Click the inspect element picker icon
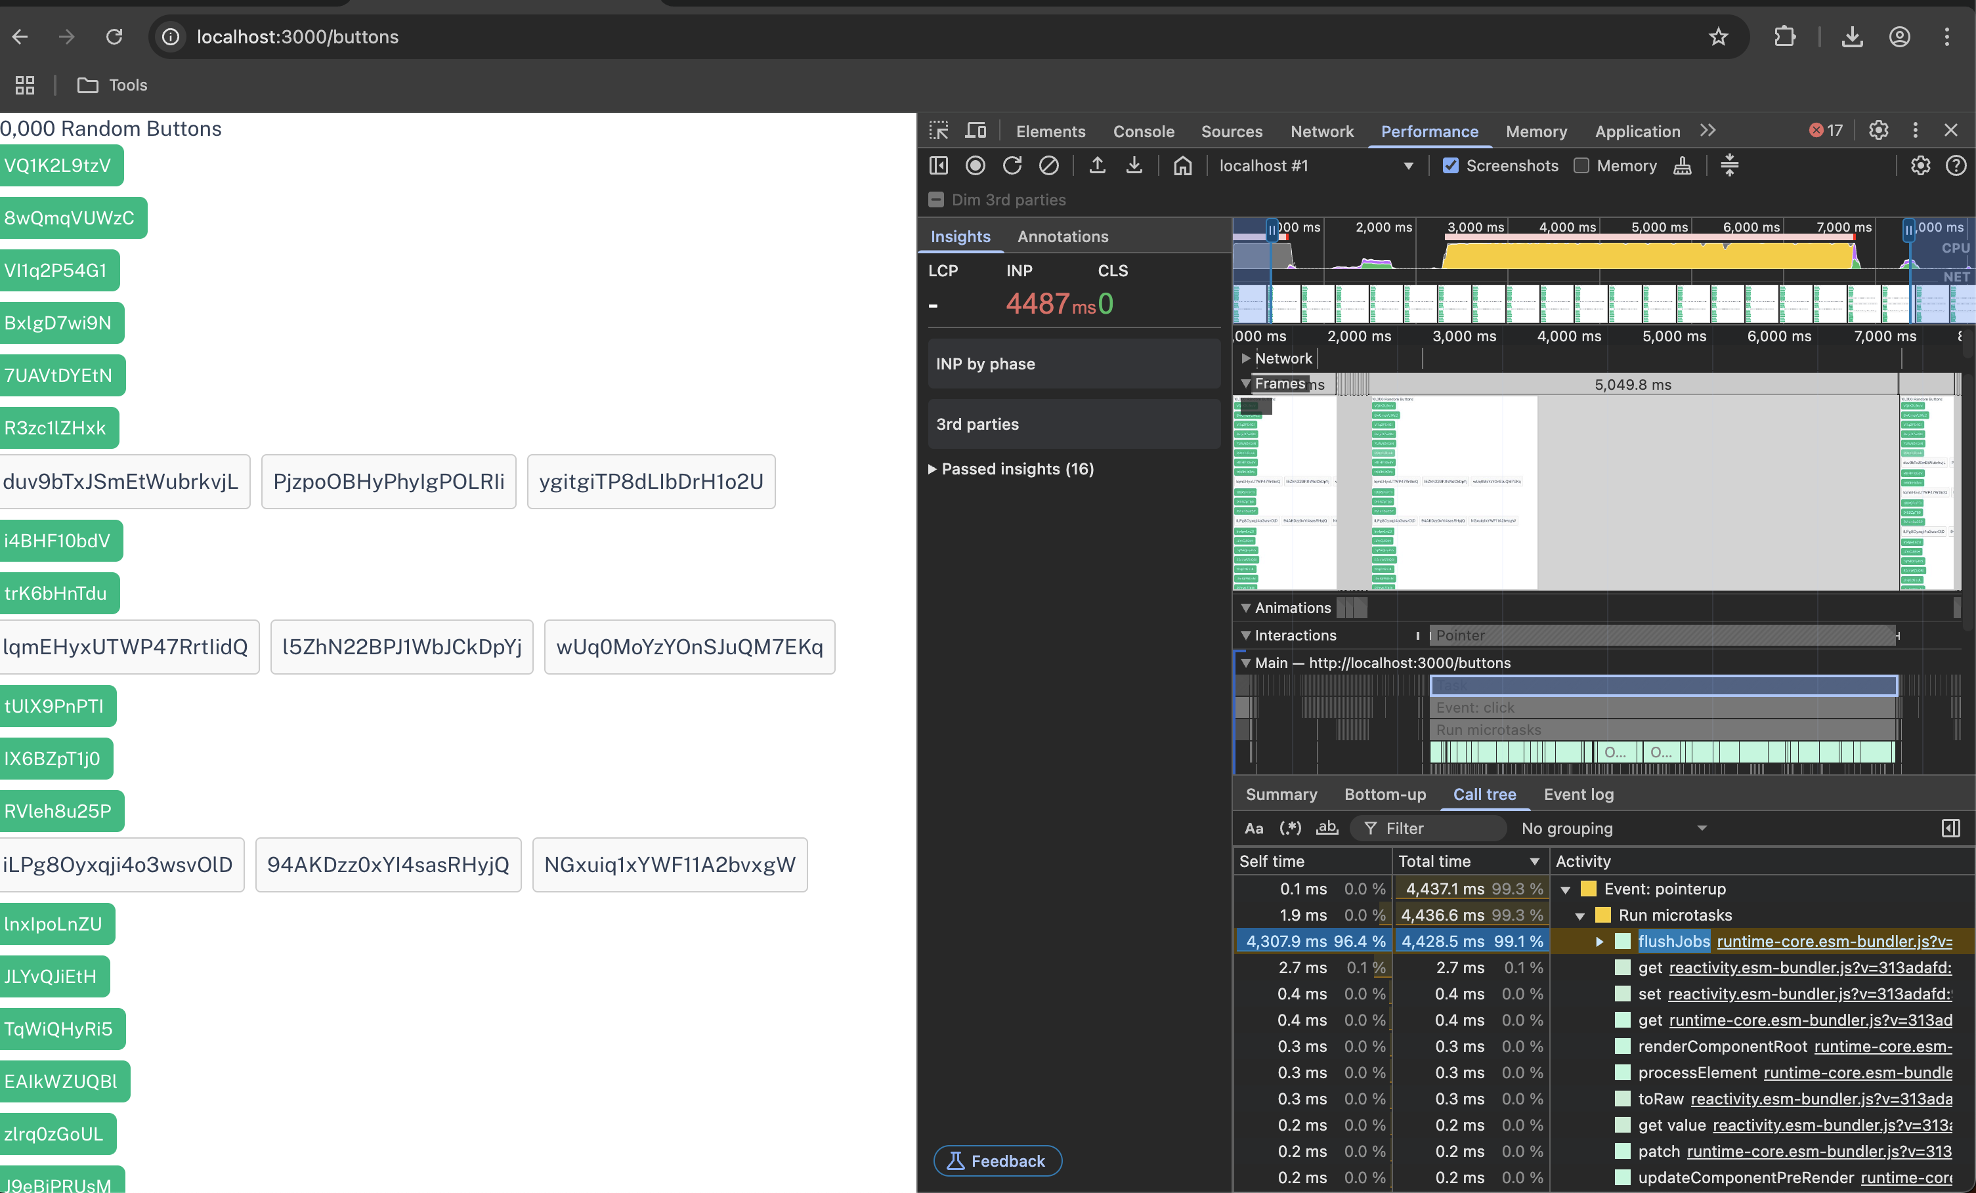The height and width of the screenshot is (1193, 1976). (938, 131)
